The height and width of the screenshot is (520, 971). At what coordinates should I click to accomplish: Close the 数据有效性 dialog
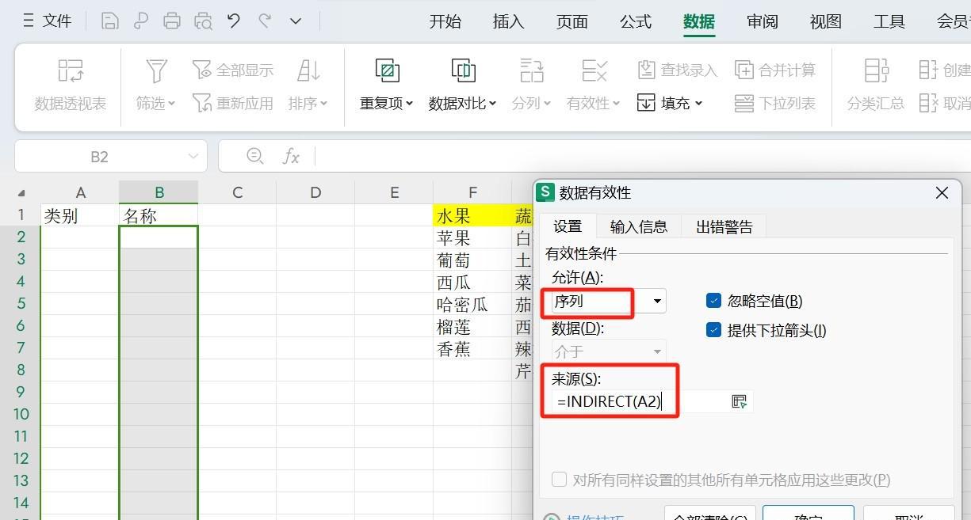pos(942,192)
